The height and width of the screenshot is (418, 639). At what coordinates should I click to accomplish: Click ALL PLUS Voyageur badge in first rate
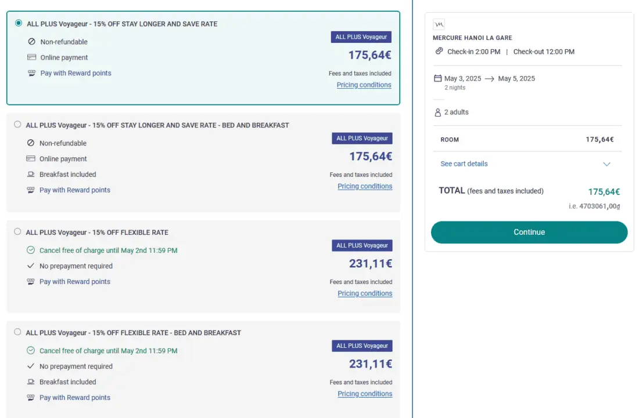coord(361,37)
